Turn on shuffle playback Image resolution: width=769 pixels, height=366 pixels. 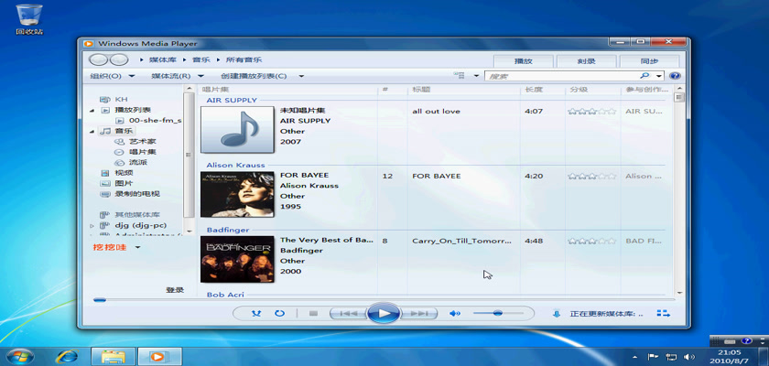pyautogui.click(x=256, y=313)
